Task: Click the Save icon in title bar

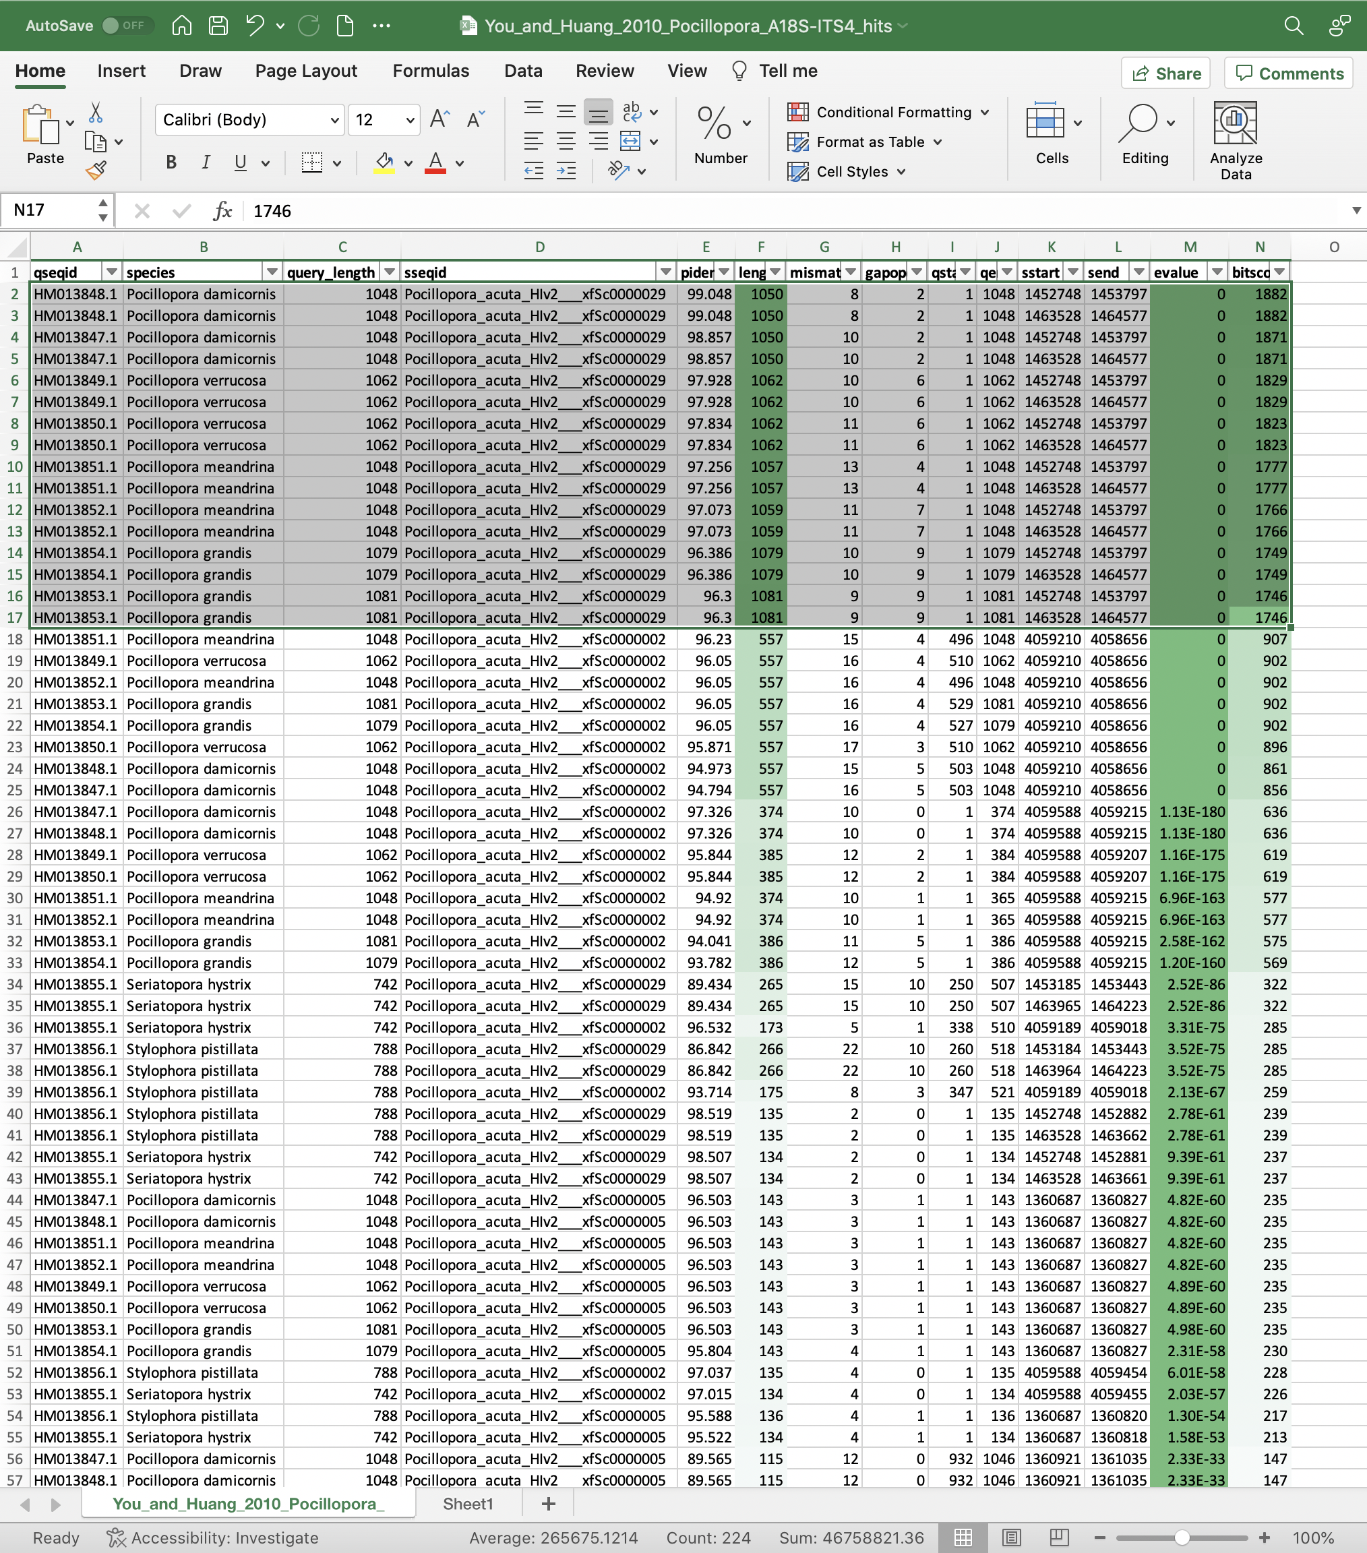Action: pyautogui.click(x=218, y=25)
